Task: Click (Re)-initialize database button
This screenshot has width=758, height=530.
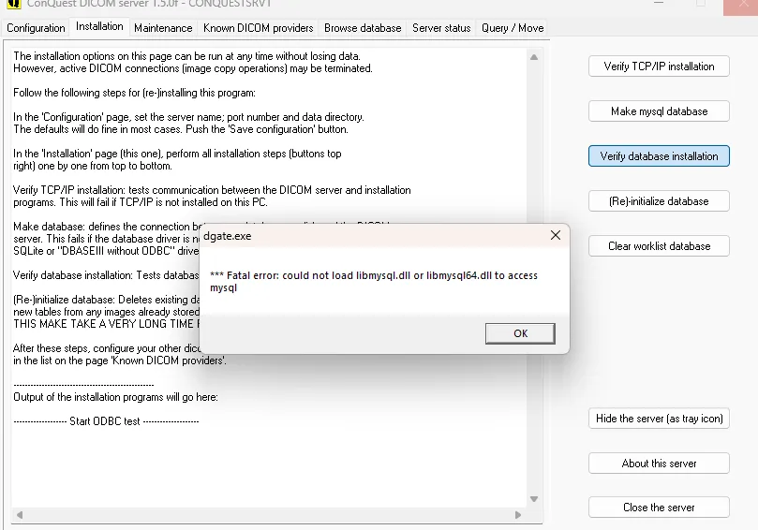Action: 659,201
